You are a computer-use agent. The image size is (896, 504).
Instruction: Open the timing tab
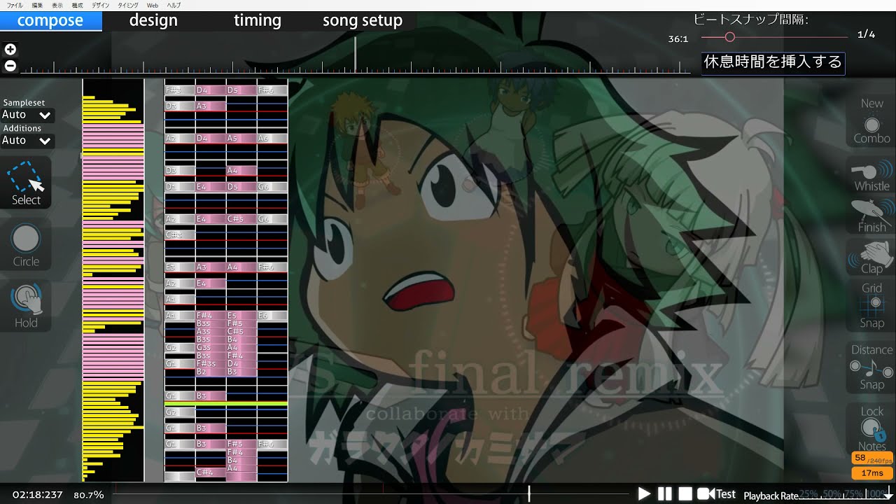tap(257, 20)
